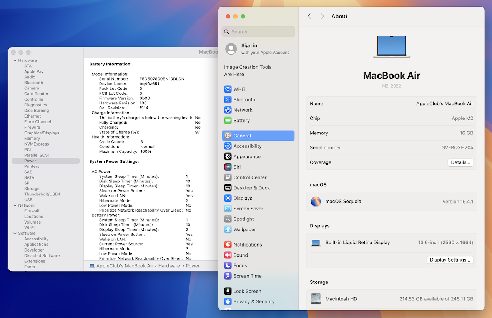Select Extensions under Software in System Information
492x318 pixels.
tap(35, 261)
